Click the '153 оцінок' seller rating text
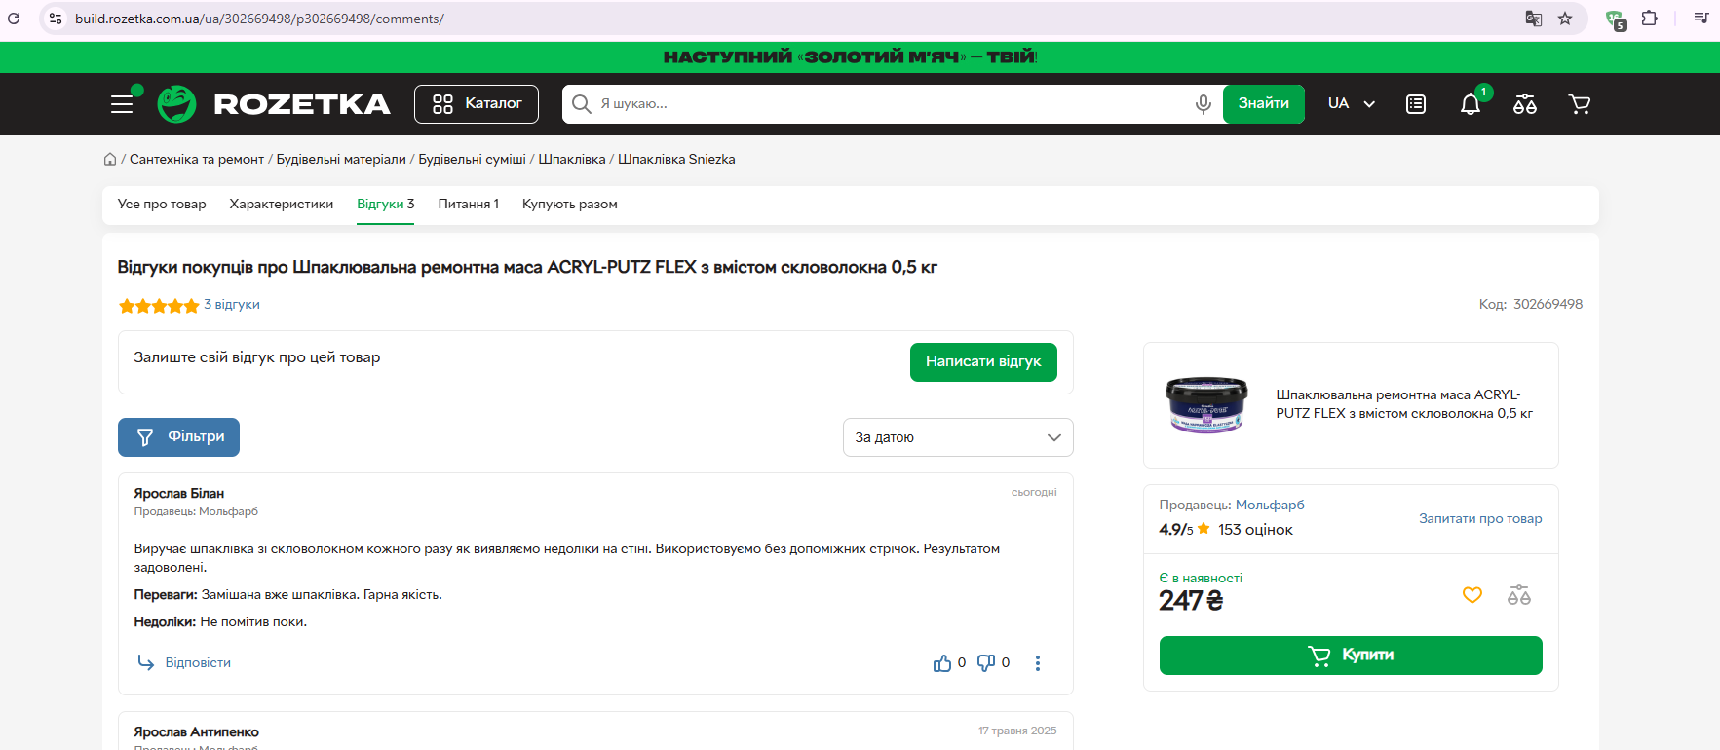Viewport: 1720px width, 750px height. 1255,530
